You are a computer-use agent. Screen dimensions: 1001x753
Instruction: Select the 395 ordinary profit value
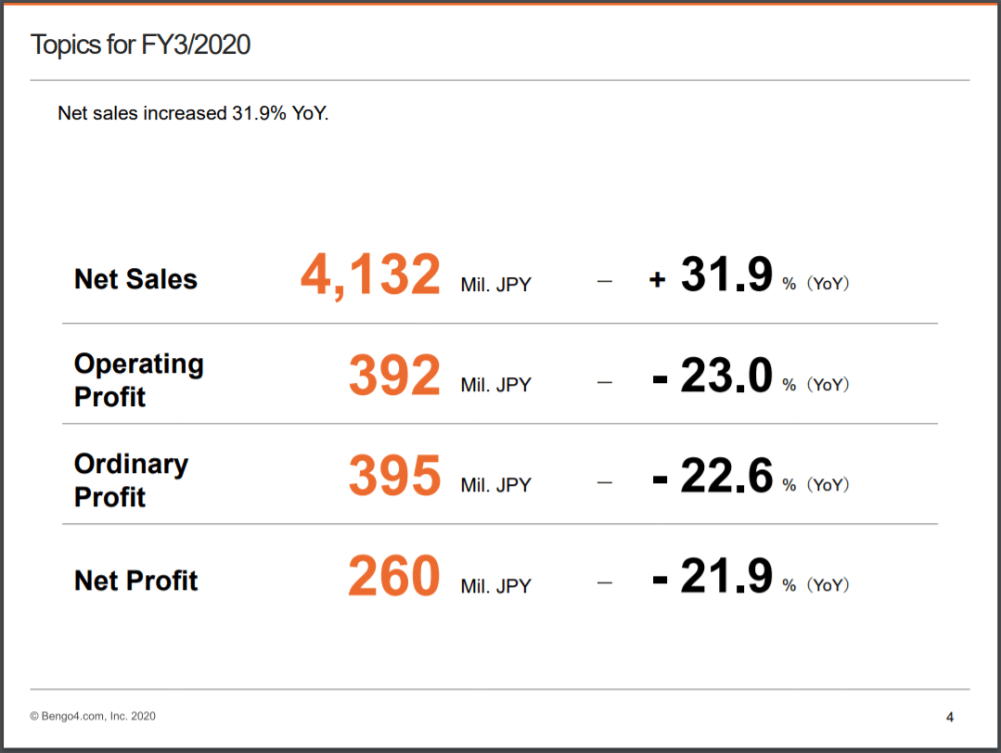click(394, 476)
